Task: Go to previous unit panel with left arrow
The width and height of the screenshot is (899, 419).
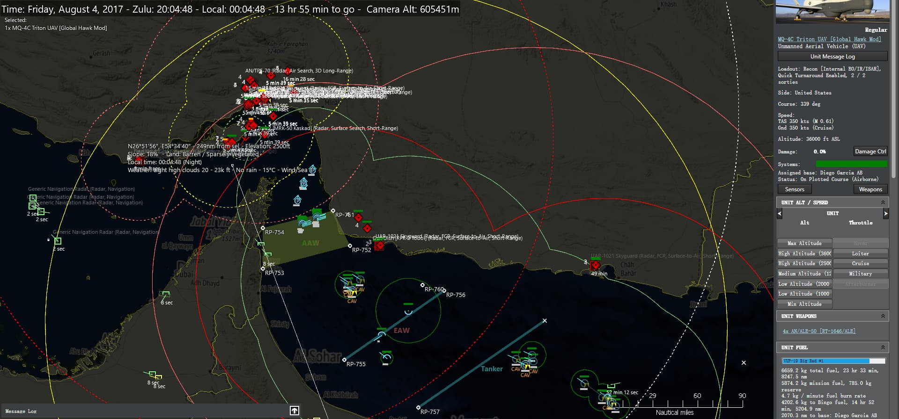Action: click(x=780, y=213)
